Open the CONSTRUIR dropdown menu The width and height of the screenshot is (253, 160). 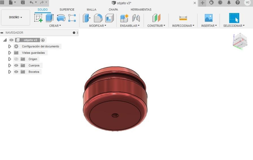156,26
